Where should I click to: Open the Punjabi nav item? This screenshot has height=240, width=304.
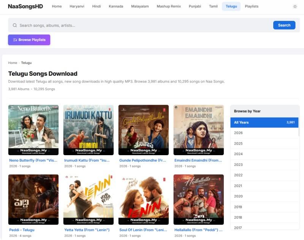point(195,6)
